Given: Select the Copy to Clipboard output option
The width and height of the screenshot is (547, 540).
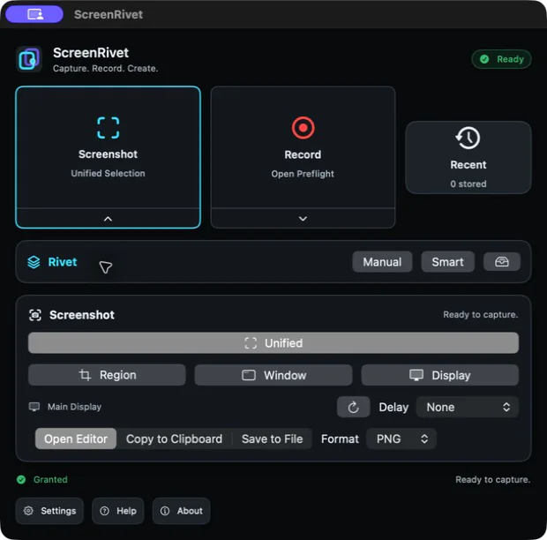Looking at the screenshot, I should pos(174,439).
